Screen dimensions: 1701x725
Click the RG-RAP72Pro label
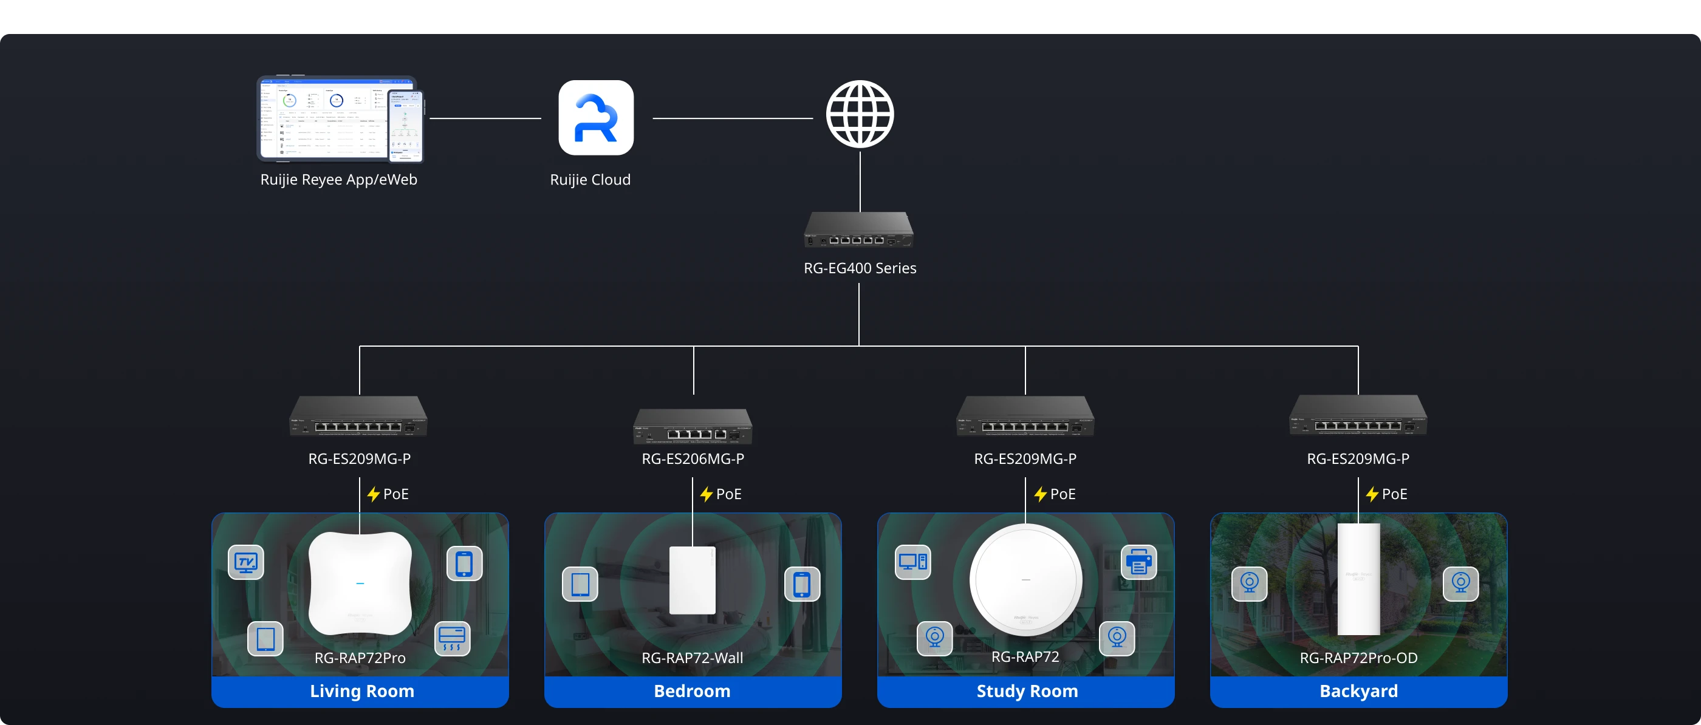[x=360, y=658]
